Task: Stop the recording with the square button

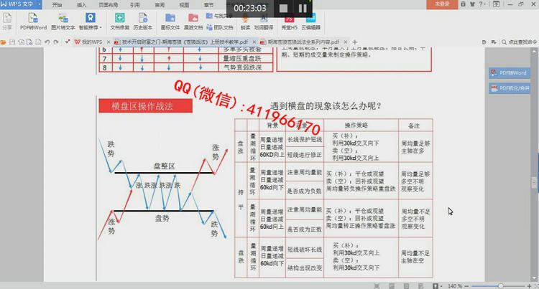Action: 284,9
